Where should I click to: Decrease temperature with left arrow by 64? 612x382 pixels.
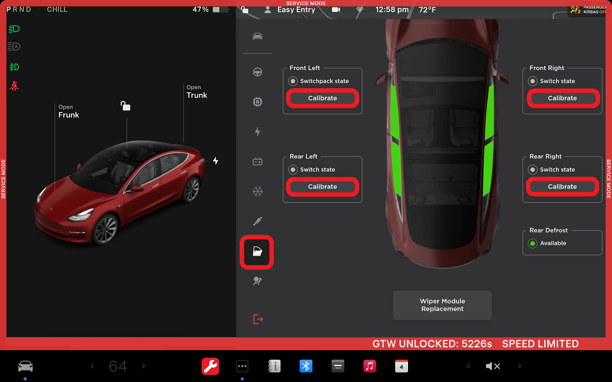[92, 366]
